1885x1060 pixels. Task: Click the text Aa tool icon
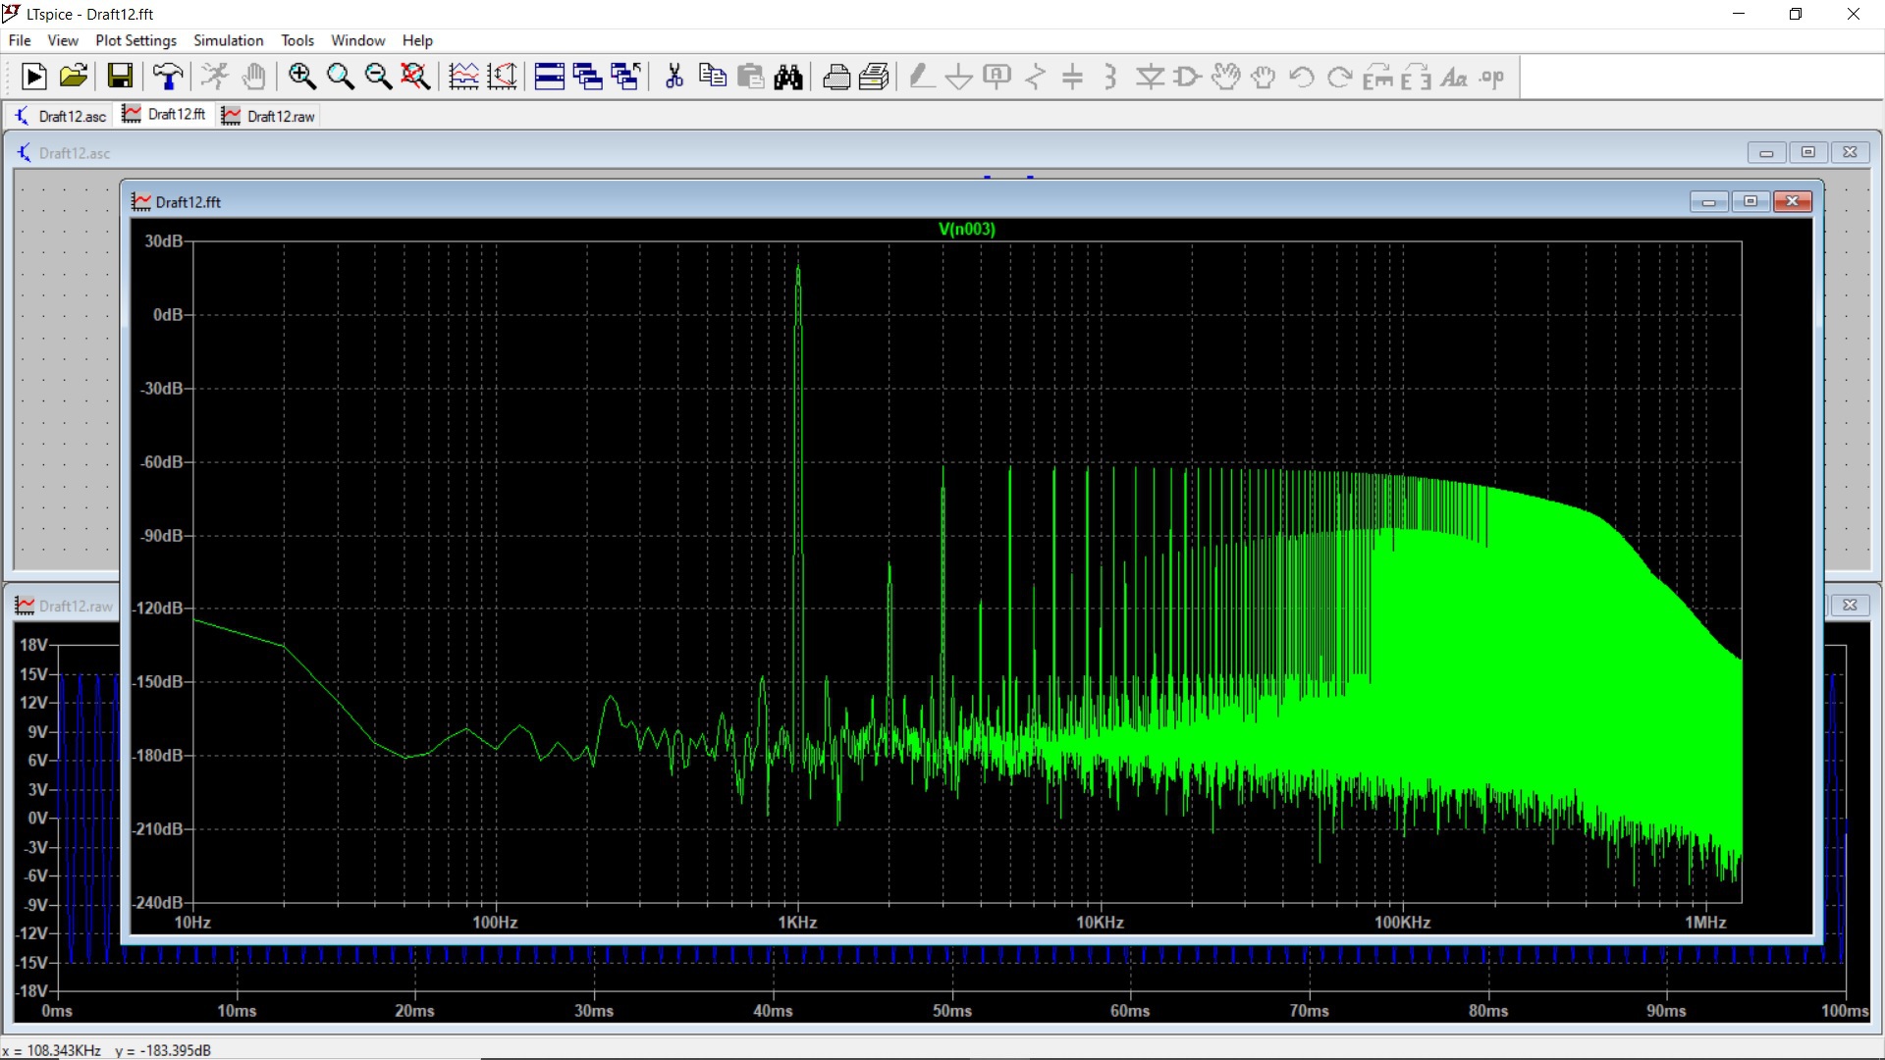[1454, 77]
